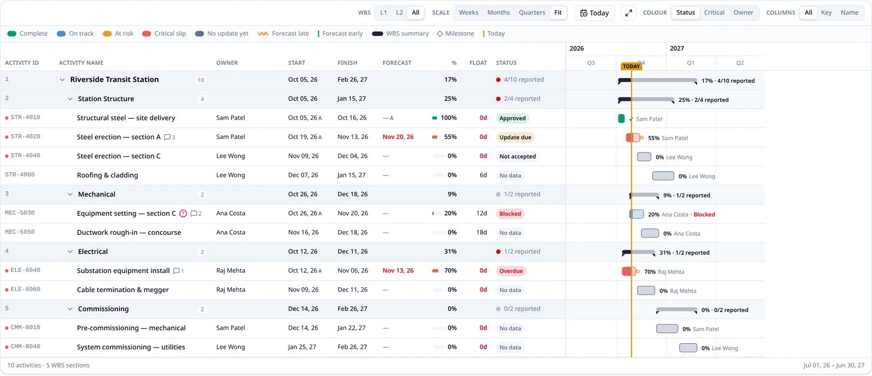
Task: Click the blocked warning icon on Equipment setting
Action: (183, 214)
